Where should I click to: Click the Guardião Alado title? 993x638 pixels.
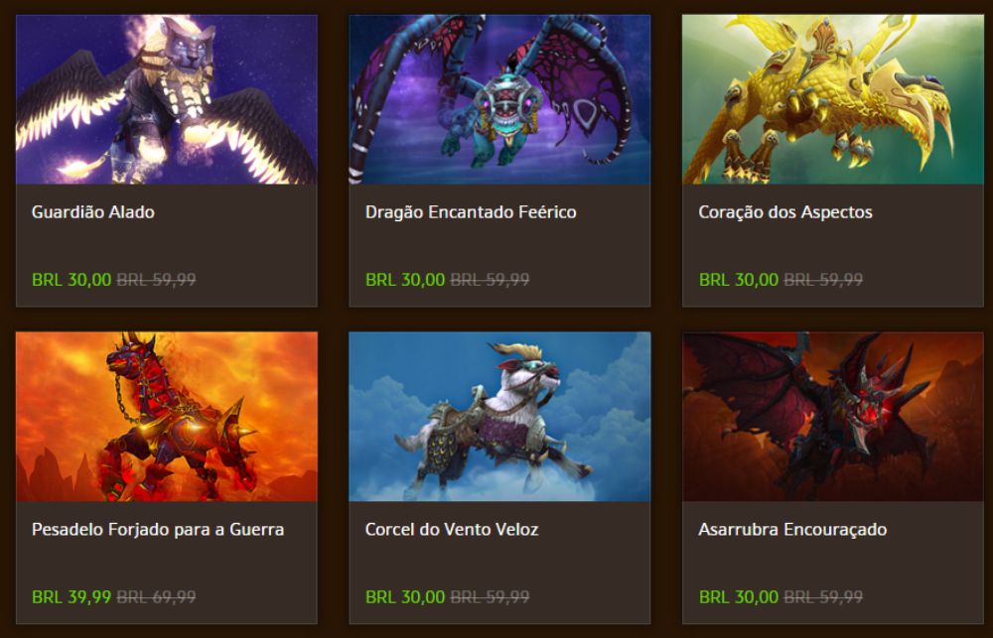pyautogui.click(x=93, y=212)
